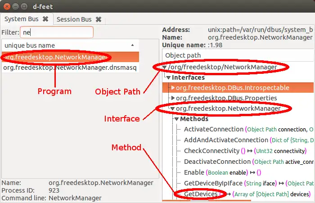Collapse the Methods tree node
The height and width of the screenshot is (203, 315).
click(176, 119)
